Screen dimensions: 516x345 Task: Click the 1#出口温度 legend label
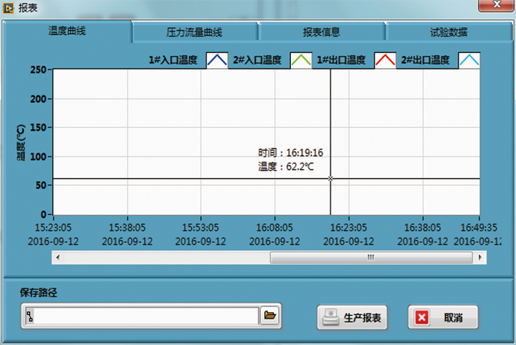pos(341,60)
